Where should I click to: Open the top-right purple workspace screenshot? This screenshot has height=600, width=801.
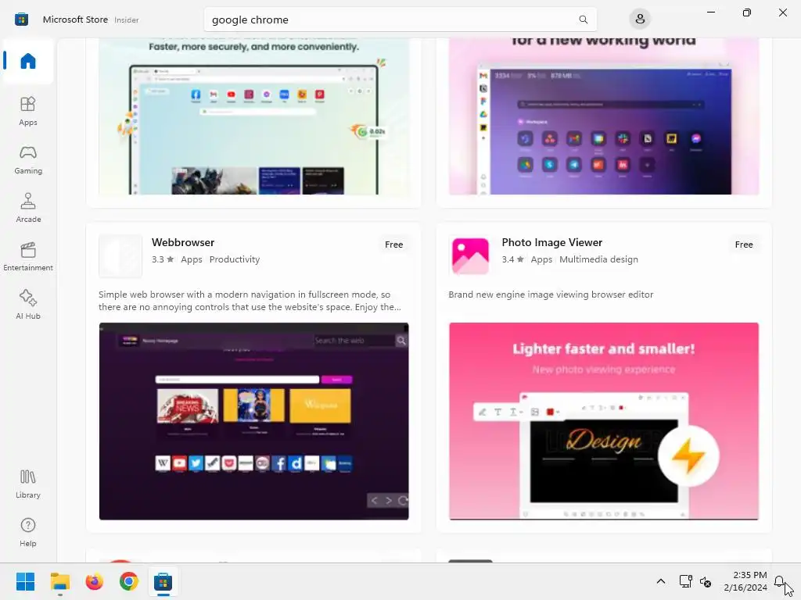click(604, 116)
